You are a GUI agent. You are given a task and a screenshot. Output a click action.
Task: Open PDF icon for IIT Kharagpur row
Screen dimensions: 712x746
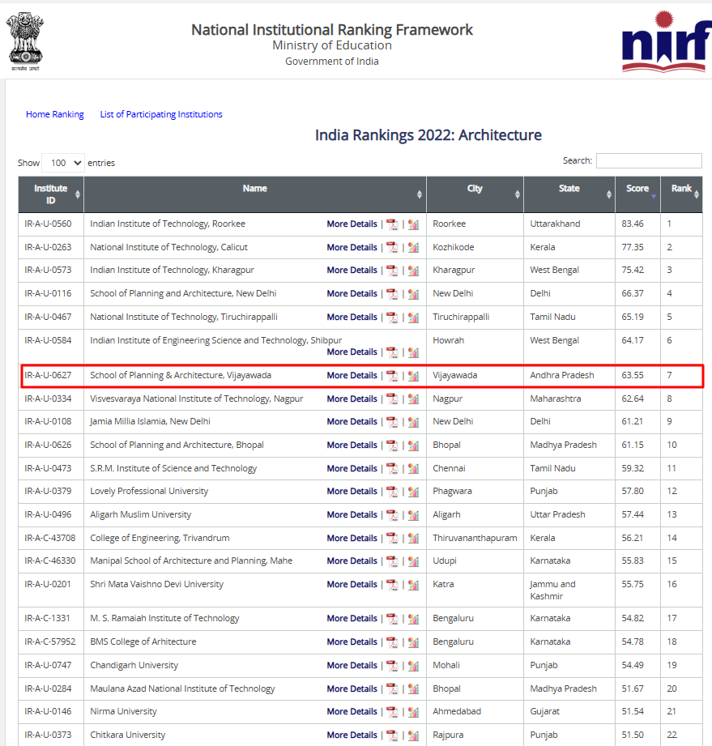click(x=392, y=271)
